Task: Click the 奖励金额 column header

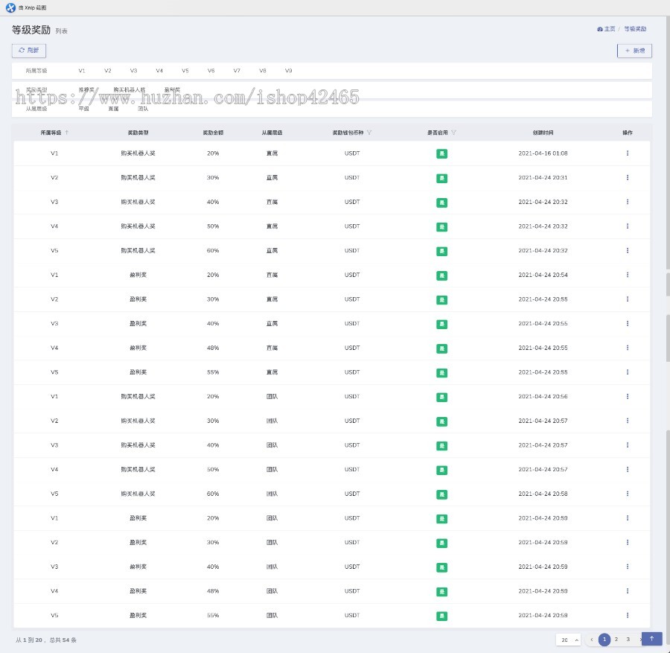Action: tap(213, 133)
